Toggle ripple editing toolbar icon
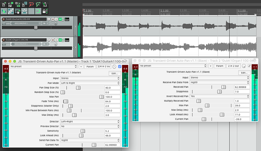 coord(17,11)
